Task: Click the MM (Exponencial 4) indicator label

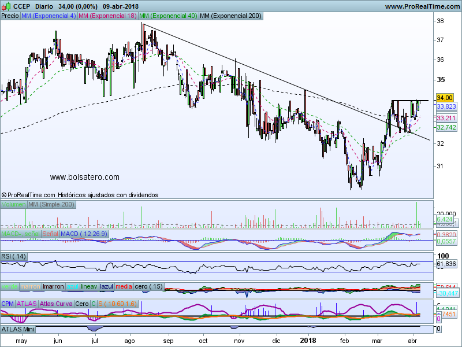Action: (x=49, y=16)
